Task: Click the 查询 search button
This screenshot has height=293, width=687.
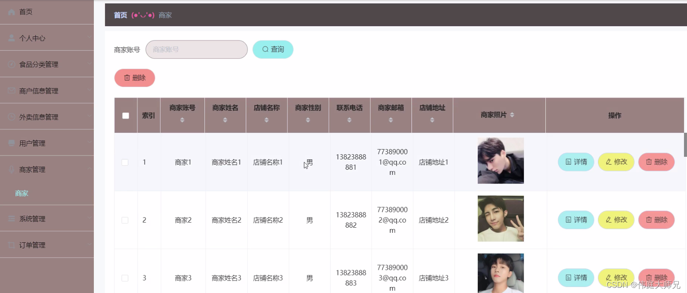Action: [x=273, y=49]
